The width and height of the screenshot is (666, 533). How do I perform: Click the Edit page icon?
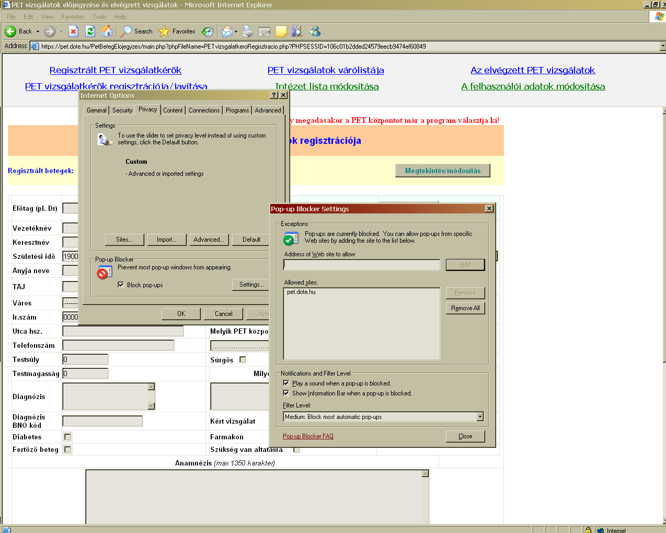tap(265, 31)
